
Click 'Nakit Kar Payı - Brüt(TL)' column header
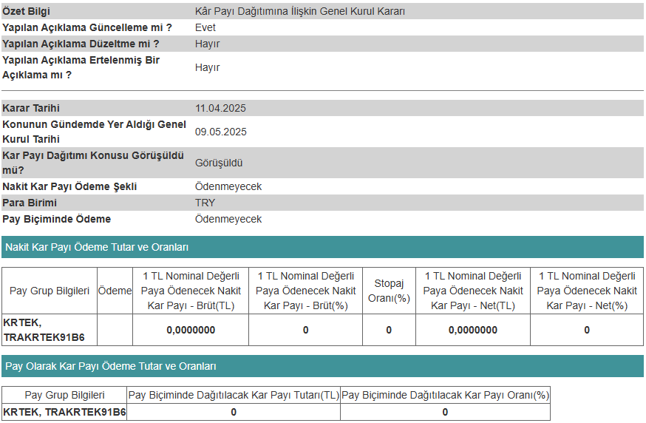(x=191, y=291)
